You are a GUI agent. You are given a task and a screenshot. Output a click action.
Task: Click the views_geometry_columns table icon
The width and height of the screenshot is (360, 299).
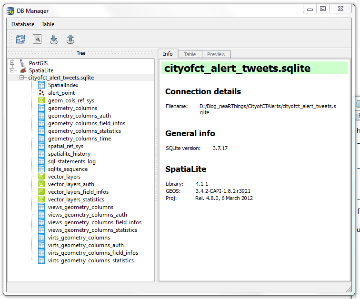pyautogui.click(x=41, y=207)
